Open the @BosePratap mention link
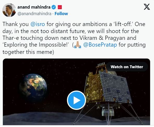This screenshot has width=154, height=127. pyautogui.click(x=100, y=45)
